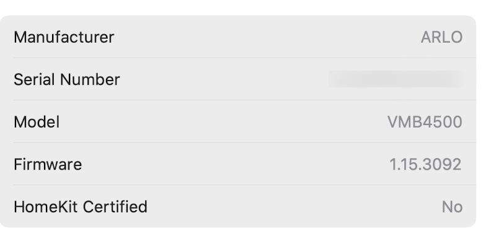The width and height of the screenshot is (486, 239).
Task: Select the Serial Number label
Action: [x=67, y=79]
